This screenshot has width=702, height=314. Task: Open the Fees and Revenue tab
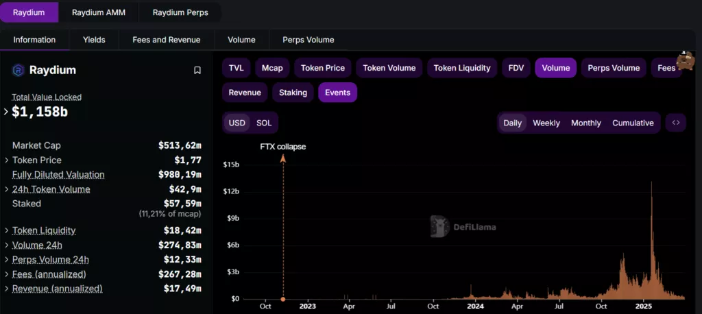click(166, 40)
